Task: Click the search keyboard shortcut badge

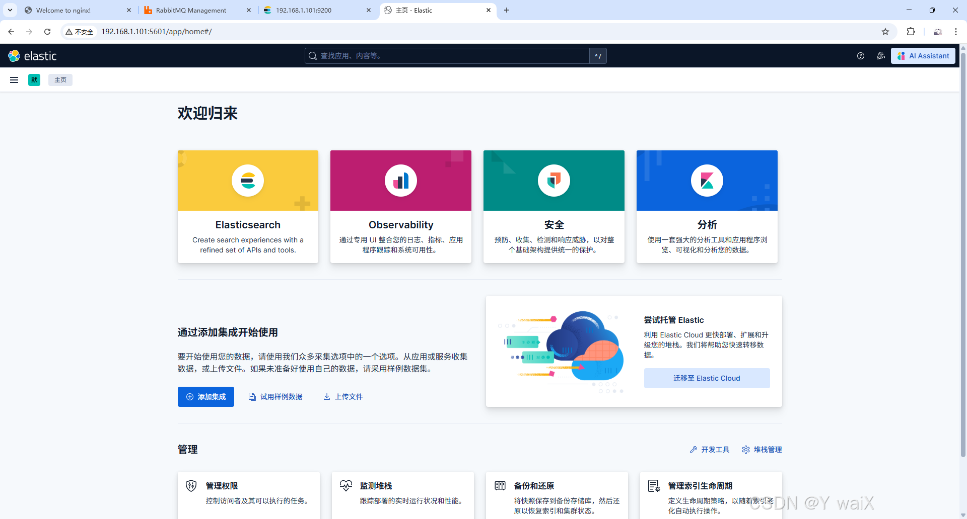Action: click(598, 56)
